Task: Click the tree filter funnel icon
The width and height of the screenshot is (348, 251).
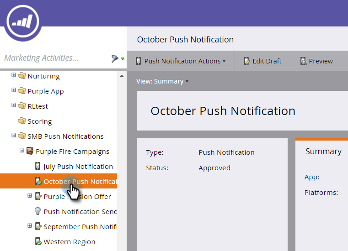Action: coord(114,58)
